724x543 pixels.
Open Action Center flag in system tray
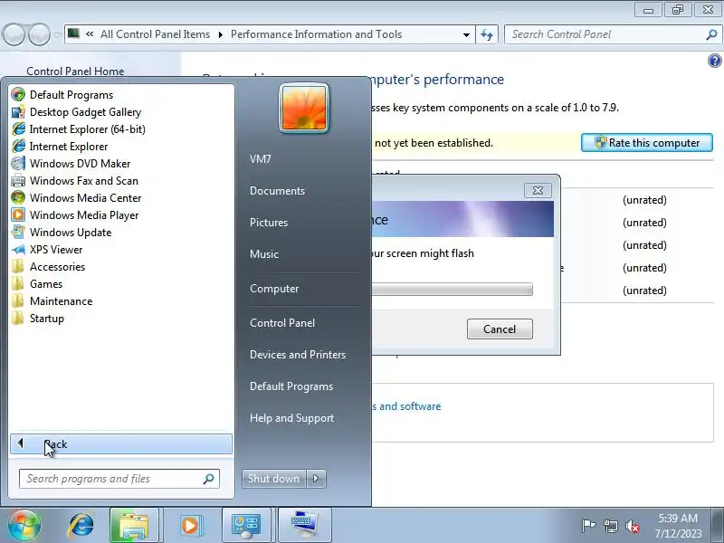coord(588,526)
